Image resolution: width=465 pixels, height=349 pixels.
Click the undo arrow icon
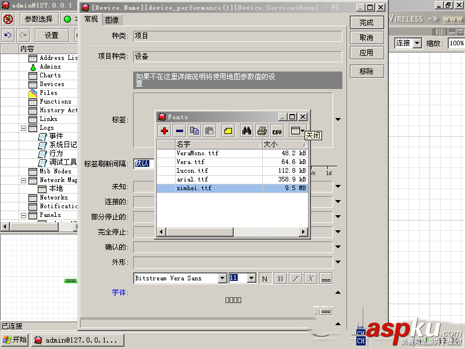8,35
